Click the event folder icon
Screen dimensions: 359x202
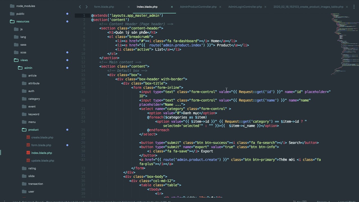[x=24, y=107]
